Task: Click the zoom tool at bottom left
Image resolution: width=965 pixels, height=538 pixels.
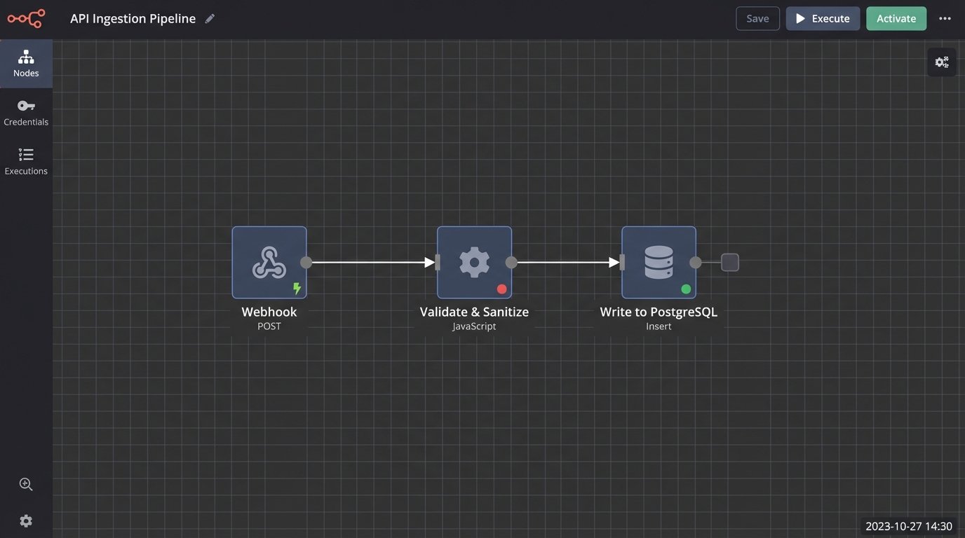Action: coord(26,484)
